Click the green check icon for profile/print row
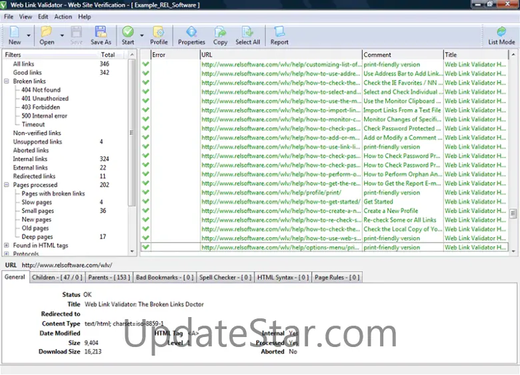The image size is (520, 375). [x=145, y=192]
